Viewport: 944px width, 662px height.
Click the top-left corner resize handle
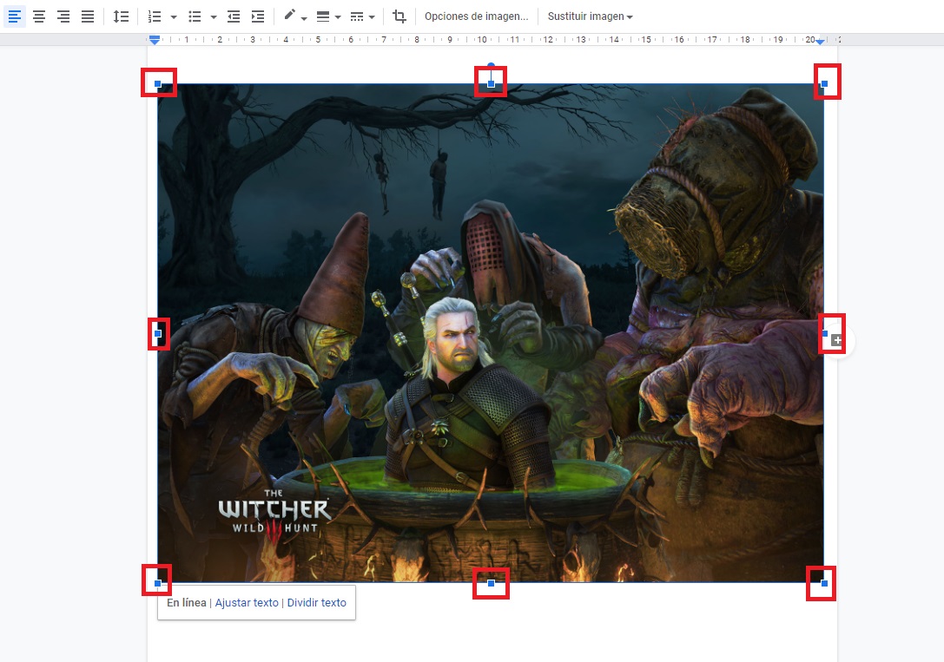click(x=158, y=83)
